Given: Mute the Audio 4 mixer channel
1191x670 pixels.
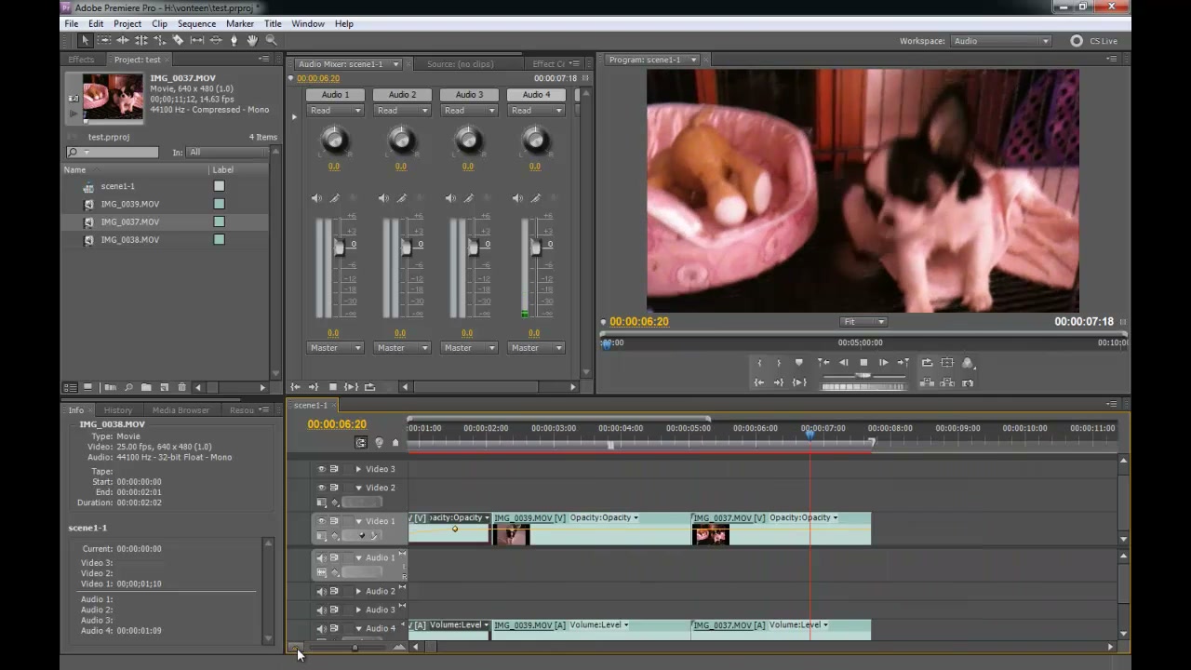Looking at the screenshot, I should 517,198.
